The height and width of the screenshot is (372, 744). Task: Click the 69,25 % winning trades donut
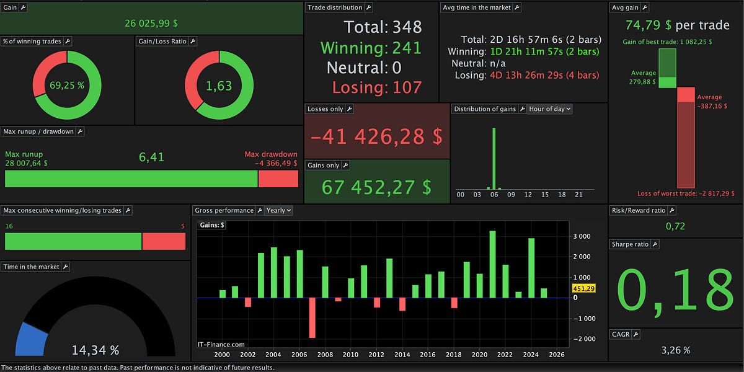[x=68, y=85]
